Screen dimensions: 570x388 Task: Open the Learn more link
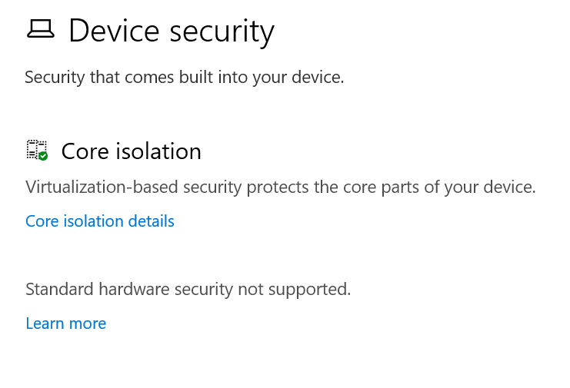65,323
